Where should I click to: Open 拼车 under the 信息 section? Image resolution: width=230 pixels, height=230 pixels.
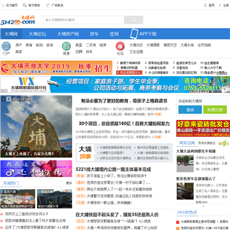(x=89, y=52)
